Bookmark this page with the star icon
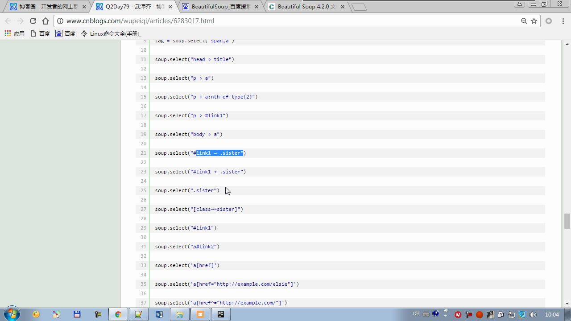Screen dimensions: 571x321 [x=534, y=21]
